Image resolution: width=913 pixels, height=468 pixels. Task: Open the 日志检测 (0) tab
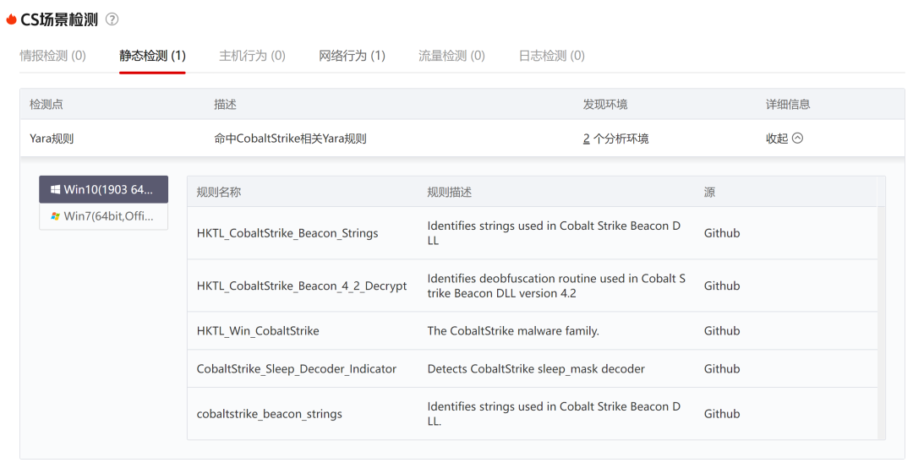[x=552, y=55]
